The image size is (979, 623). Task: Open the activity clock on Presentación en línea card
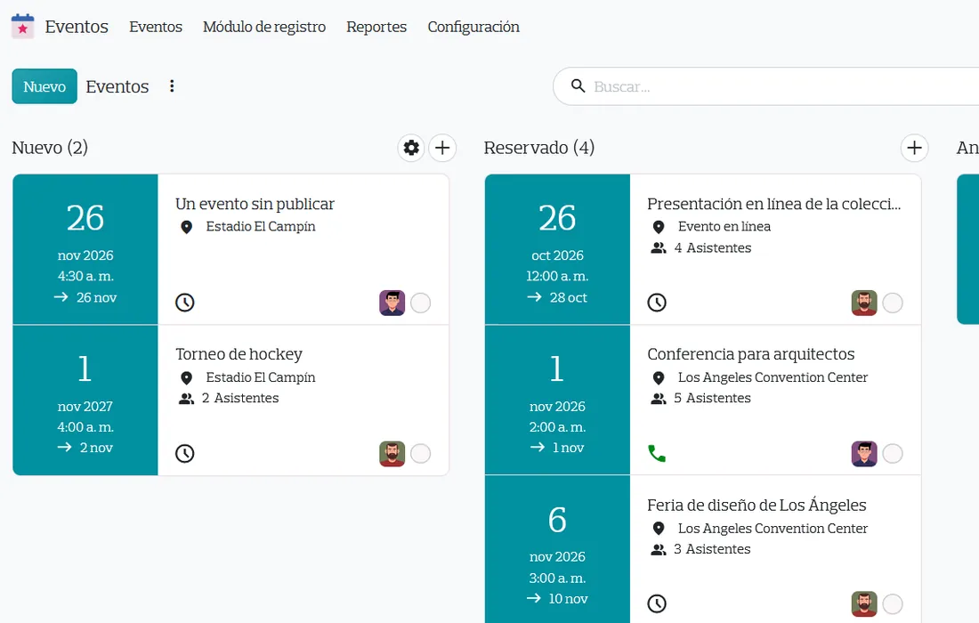coord(657,303)
